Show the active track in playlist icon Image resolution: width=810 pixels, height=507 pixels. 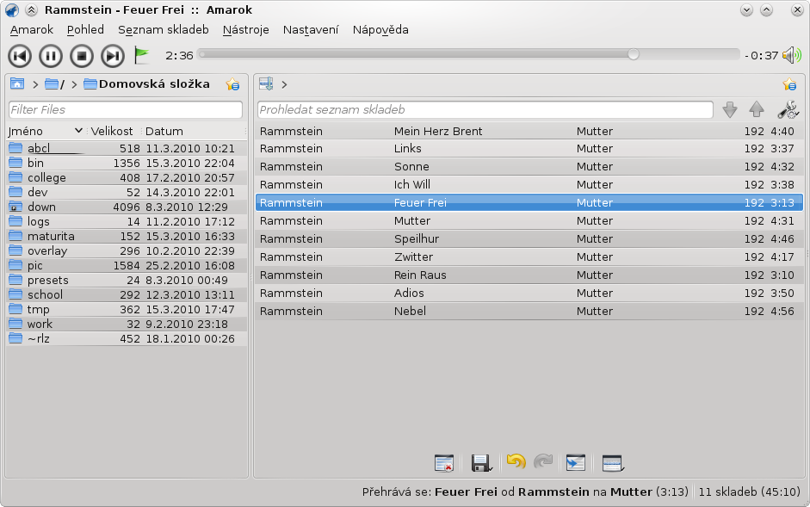[576, 462]
